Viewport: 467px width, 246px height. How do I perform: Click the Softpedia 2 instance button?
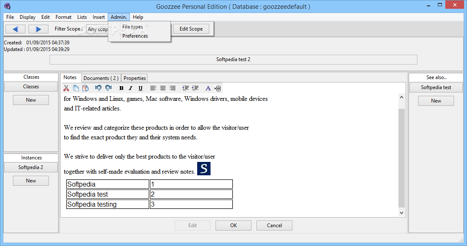[x=30, y=167]
